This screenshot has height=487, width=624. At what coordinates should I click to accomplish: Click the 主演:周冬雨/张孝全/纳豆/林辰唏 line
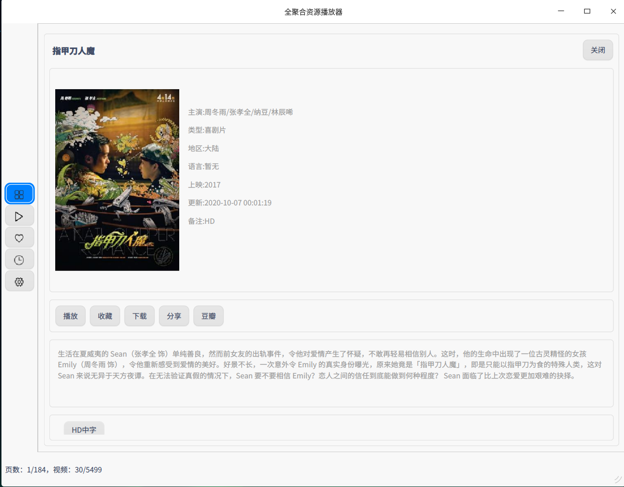[241, 112]
